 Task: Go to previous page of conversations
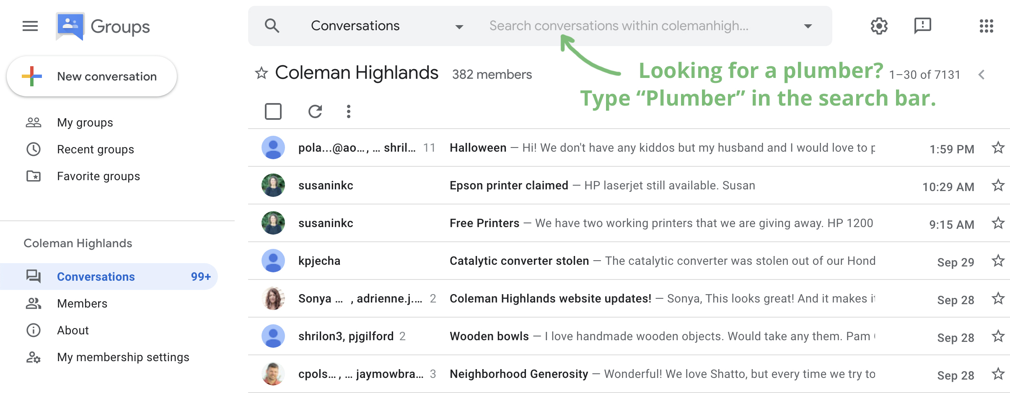(x=981, y=75)
